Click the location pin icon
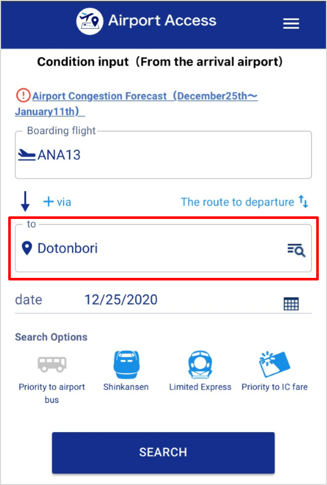Viewport: 327px width, 485px height. [x=27, y=249]
